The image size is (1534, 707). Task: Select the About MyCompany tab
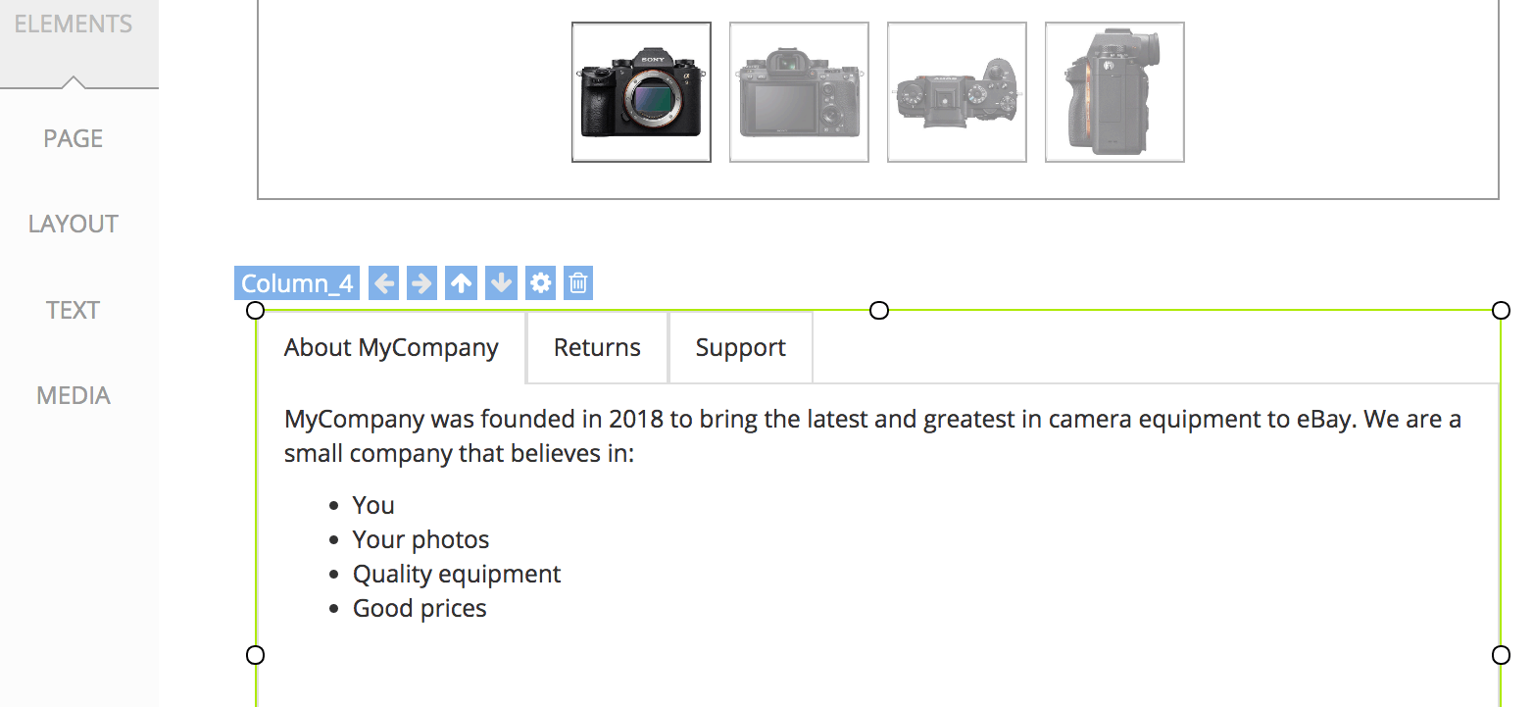click(391, 348)
